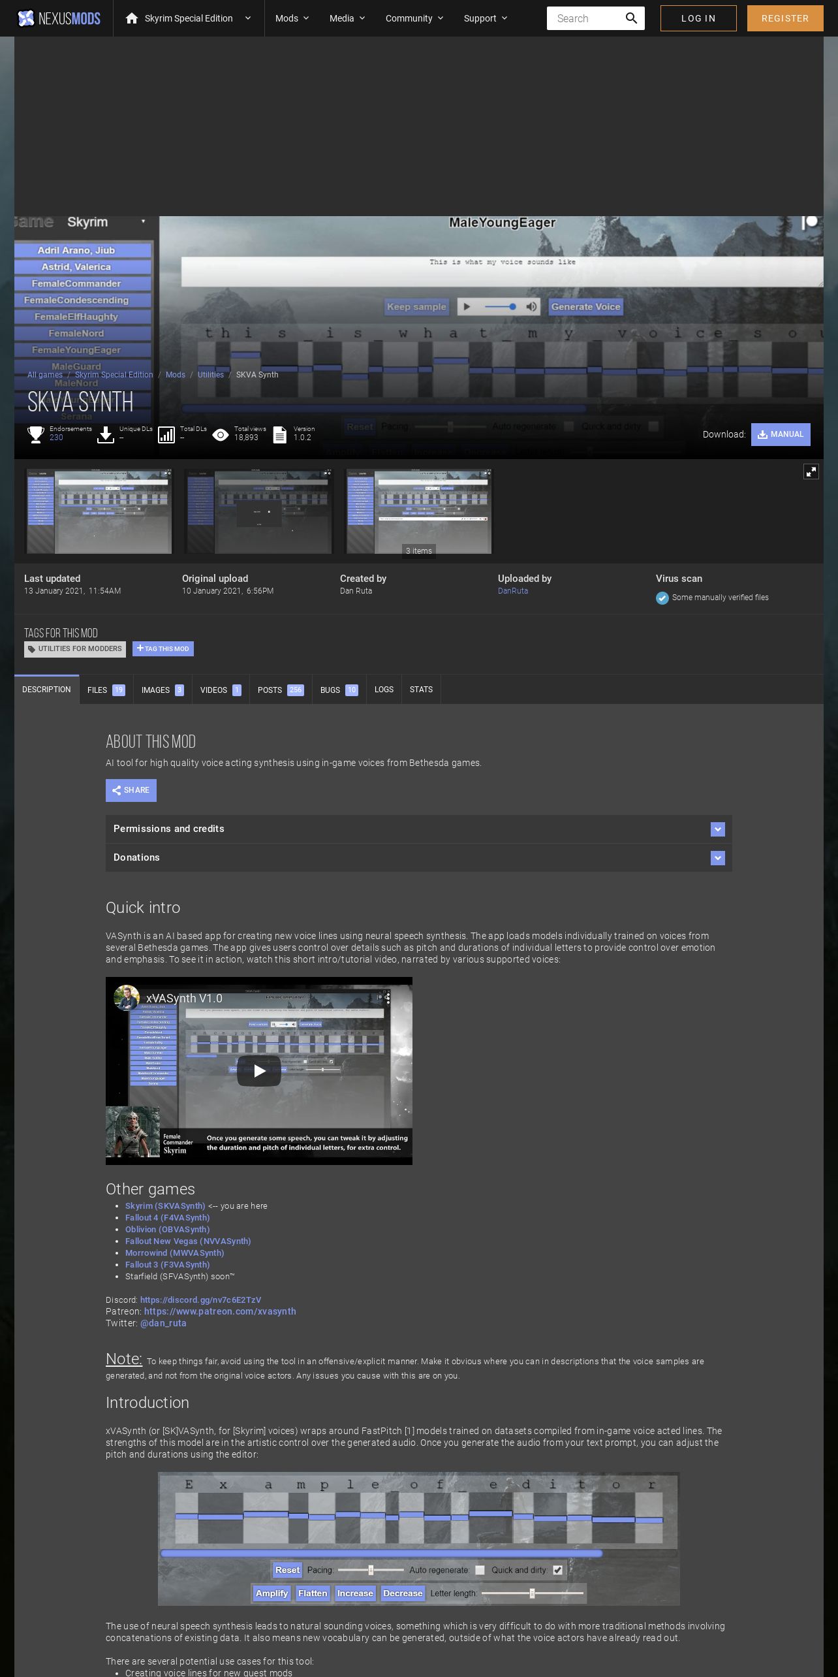Click the home icon in the navigation bar
Viewport: 838px width, 1677px height.
click(x=132, y=18)
